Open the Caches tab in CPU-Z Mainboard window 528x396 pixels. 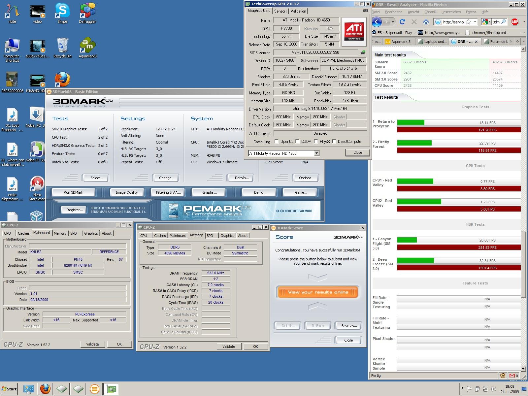point(23,233)
